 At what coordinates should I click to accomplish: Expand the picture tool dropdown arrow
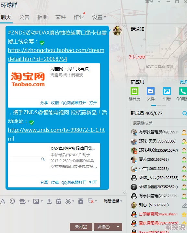42,201
